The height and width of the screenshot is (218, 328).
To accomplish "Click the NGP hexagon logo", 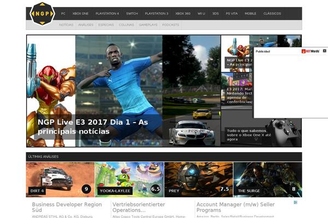I will 42,14.
